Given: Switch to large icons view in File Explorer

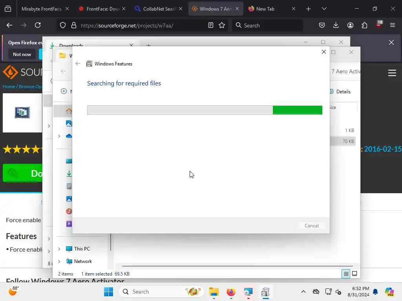Looking at the screenshot, I should click(354, 274).
